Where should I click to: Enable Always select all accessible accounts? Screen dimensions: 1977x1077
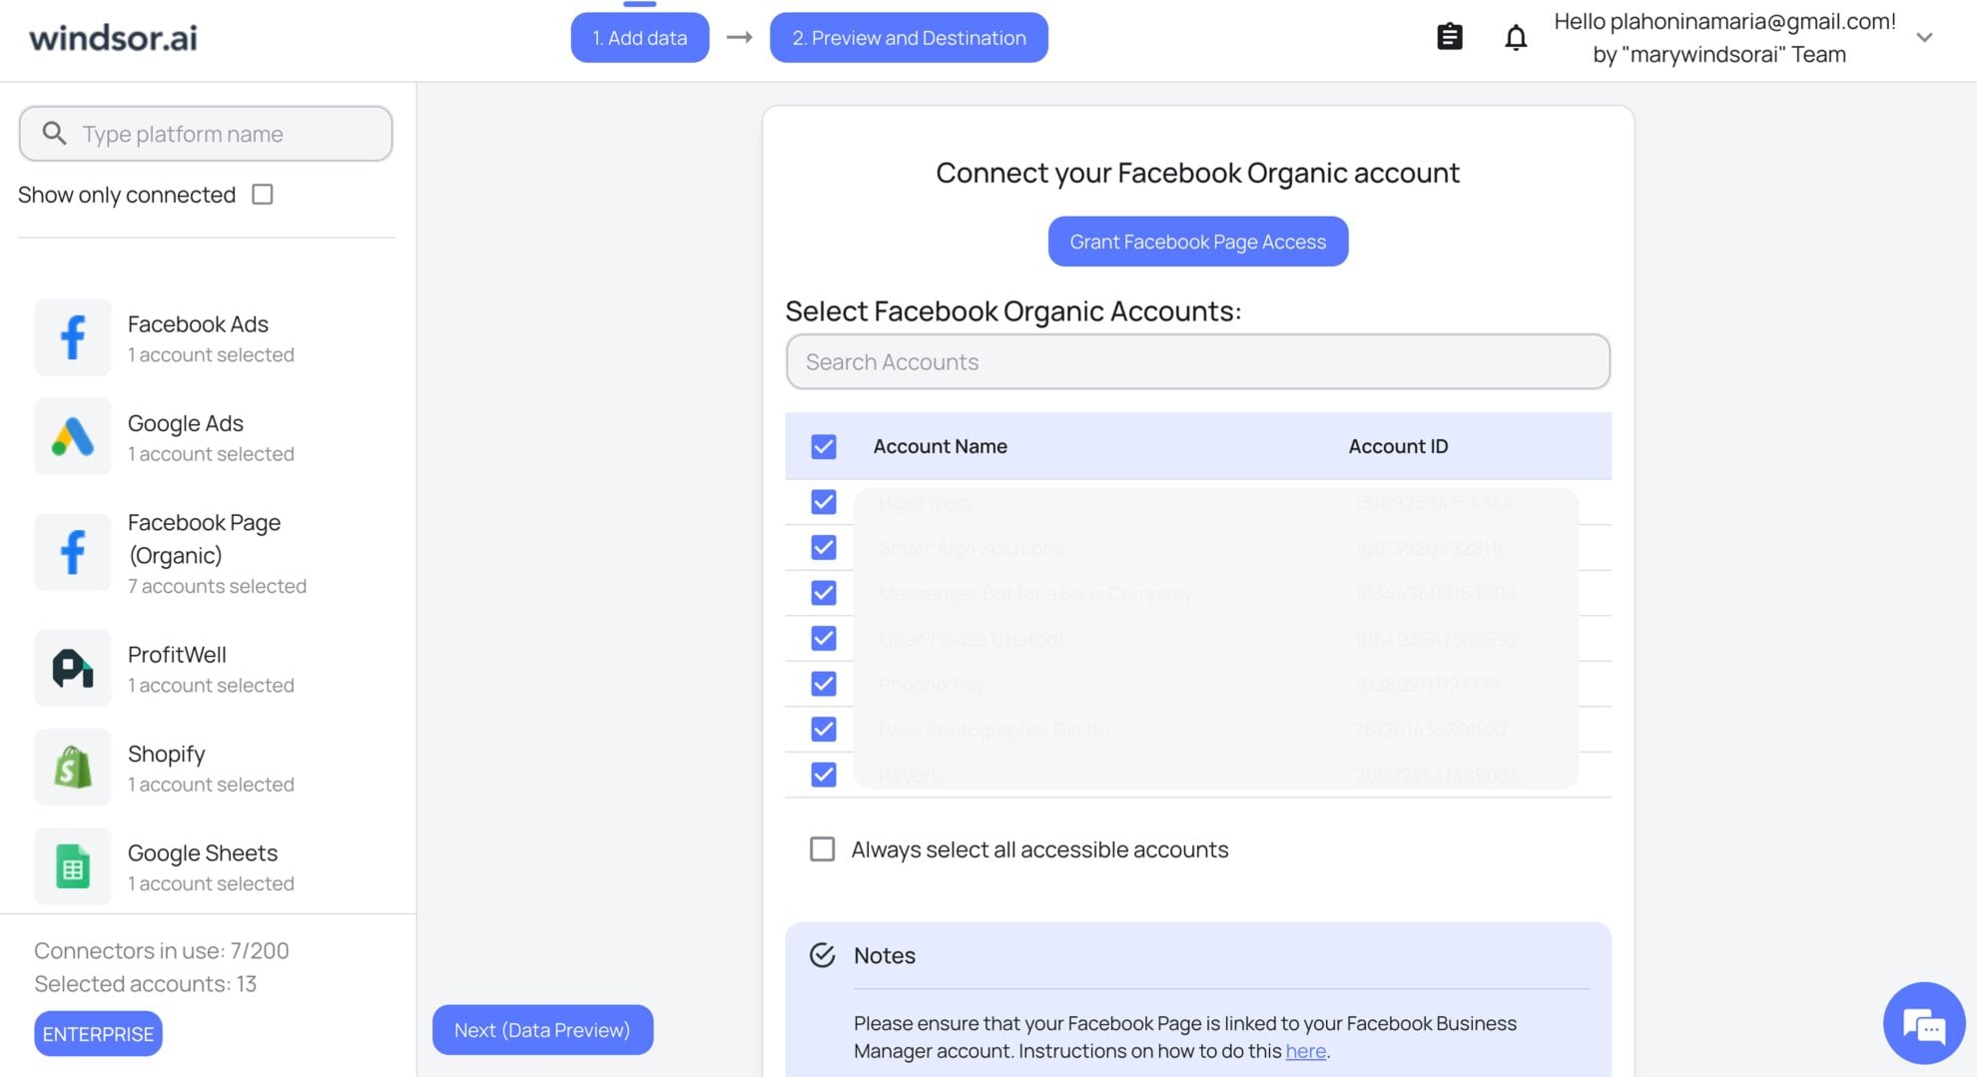point(822,849)
